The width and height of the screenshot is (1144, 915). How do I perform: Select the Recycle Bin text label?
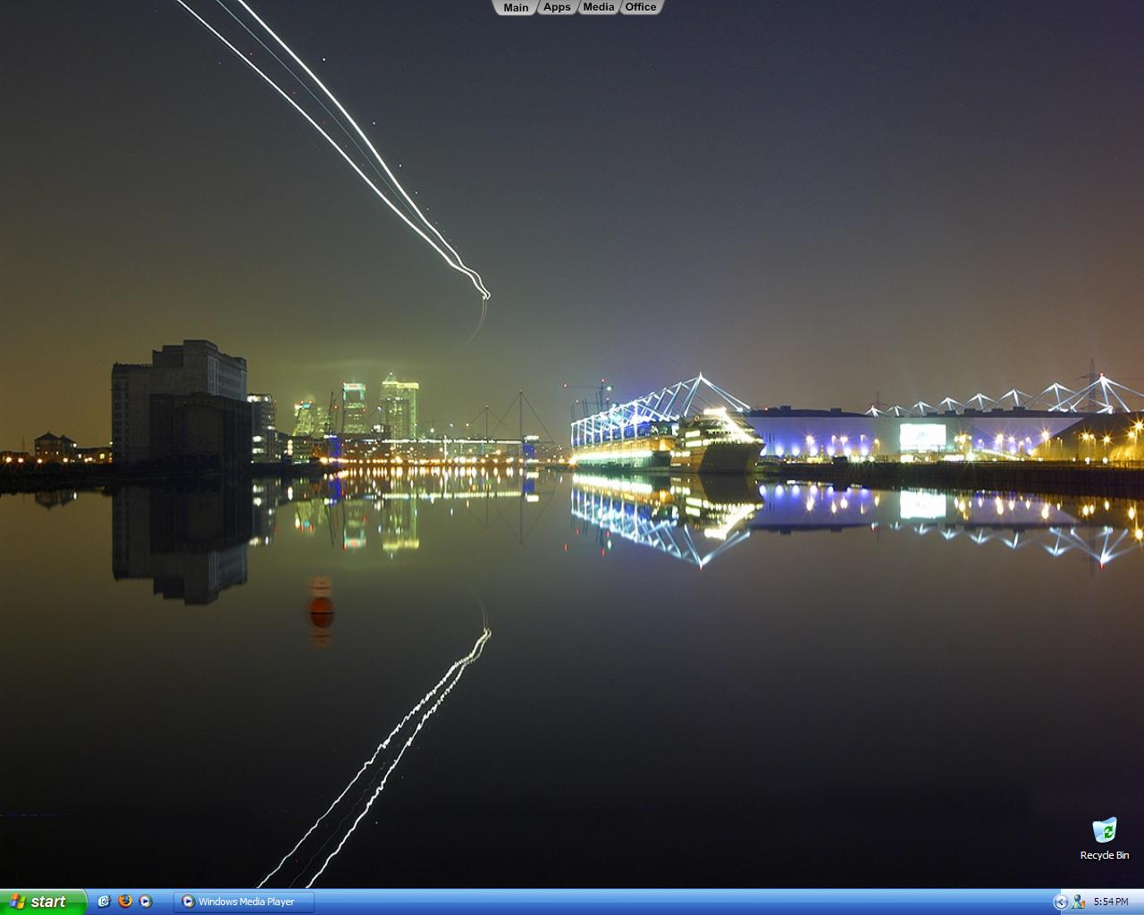click(1105, 855)
